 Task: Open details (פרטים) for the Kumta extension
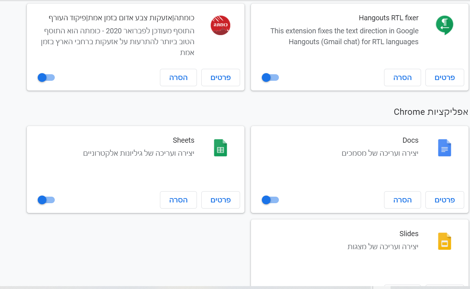pyautogui.click(x=220, y=78)
